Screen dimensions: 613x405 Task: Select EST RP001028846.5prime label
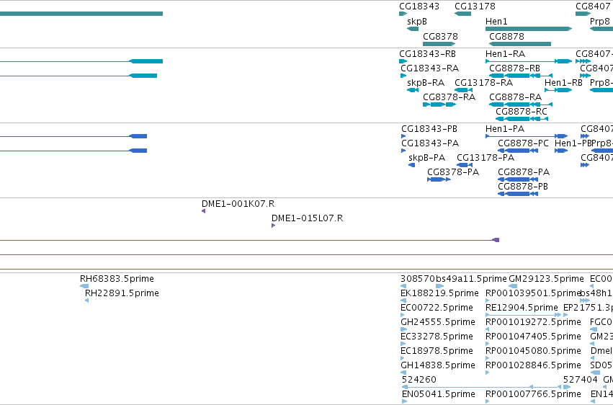tap(533, 365)
